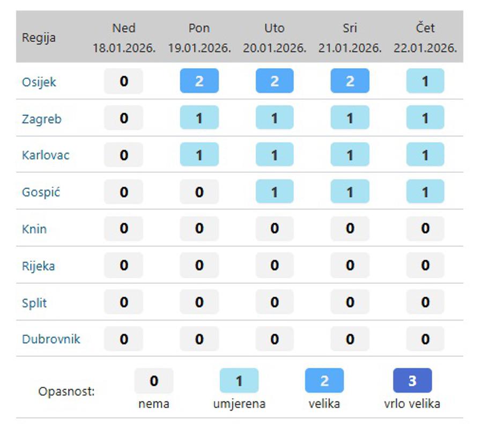Open the Rijeka region link

pos(38,266)
